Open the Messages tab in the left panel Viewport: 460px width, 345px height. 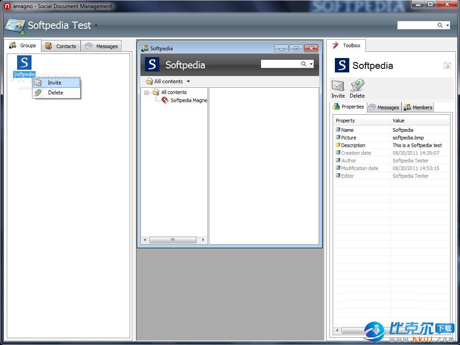pyautogui.click(x=101, y=46)
